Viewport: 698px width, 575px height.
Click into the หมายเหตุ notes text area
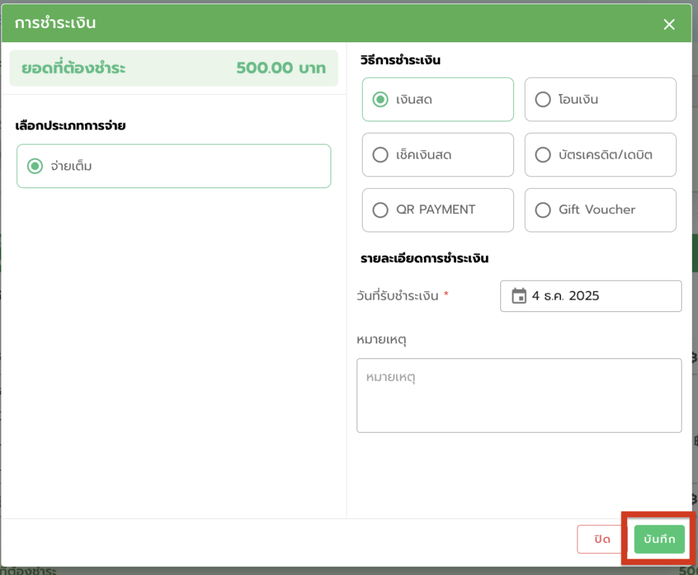point(519,395)
